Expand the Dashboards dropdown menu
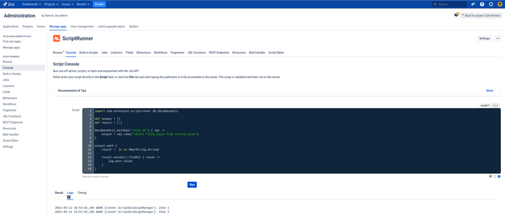Image resolution: width=505 pixels, height=216 pixels. point(31,4)
